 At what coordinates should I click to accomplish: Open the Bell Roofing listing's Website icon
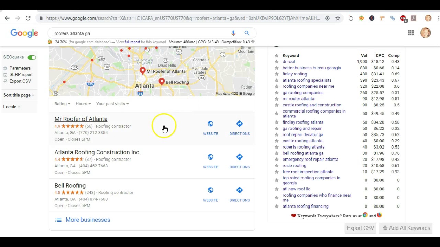click(210, 190)
